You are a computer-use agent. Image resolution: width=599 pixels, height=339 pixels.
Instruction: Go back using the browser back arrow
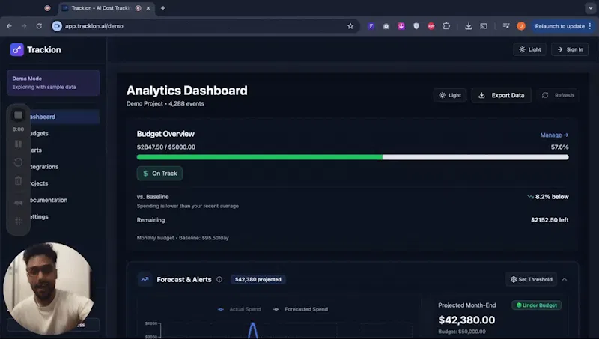[x=9, y=26]
